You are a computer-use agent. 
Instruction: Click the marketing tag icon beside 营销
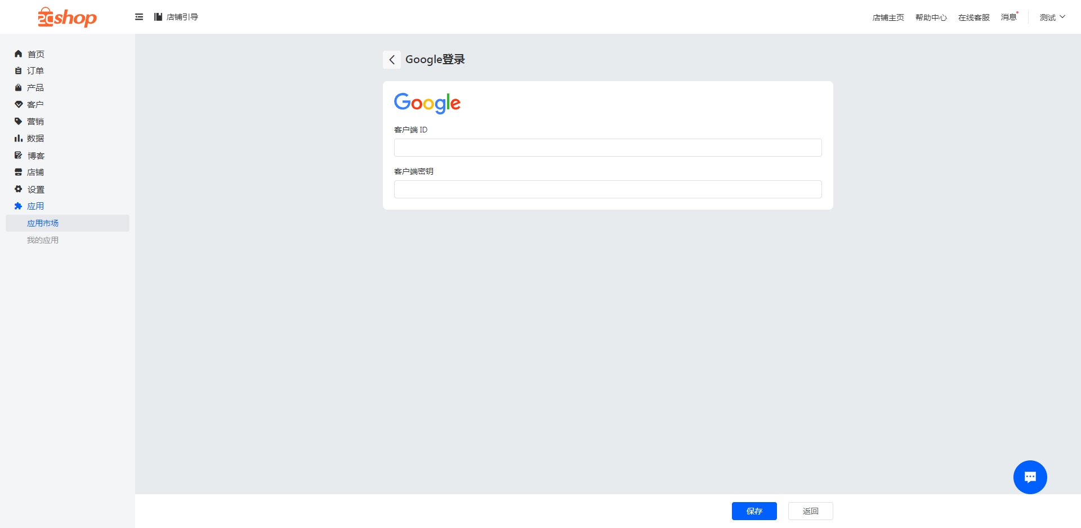tap(18, 122)
